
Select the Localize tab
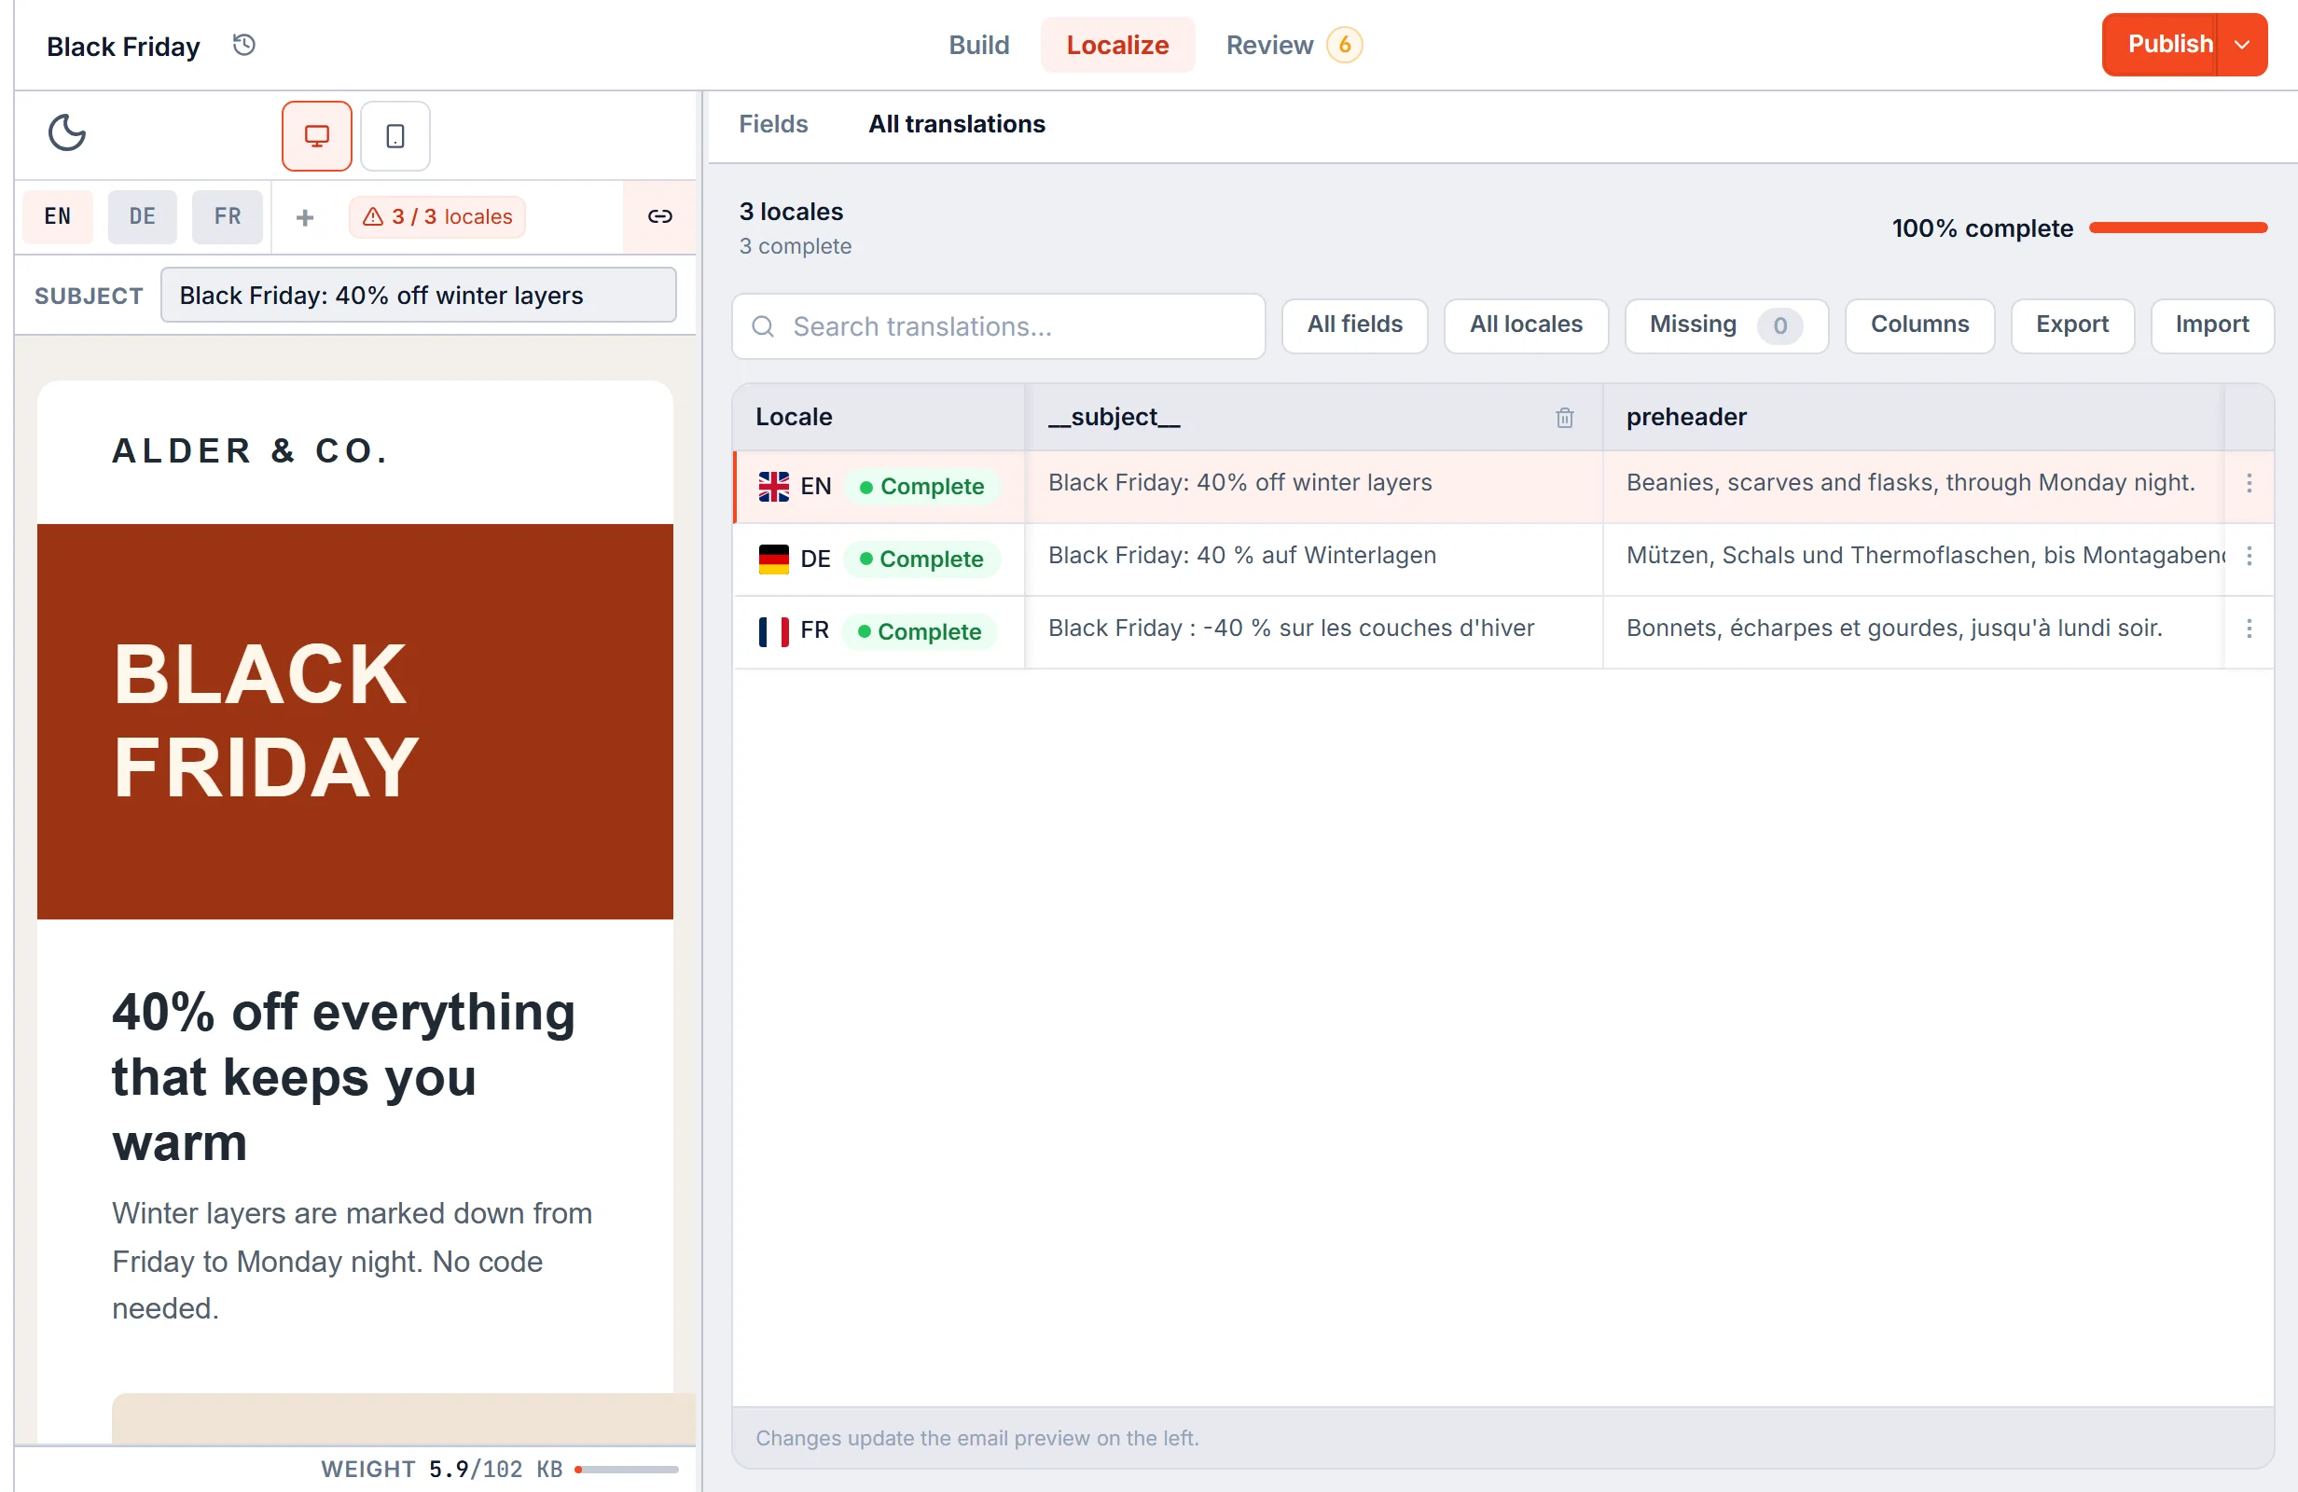point(1117,45)
